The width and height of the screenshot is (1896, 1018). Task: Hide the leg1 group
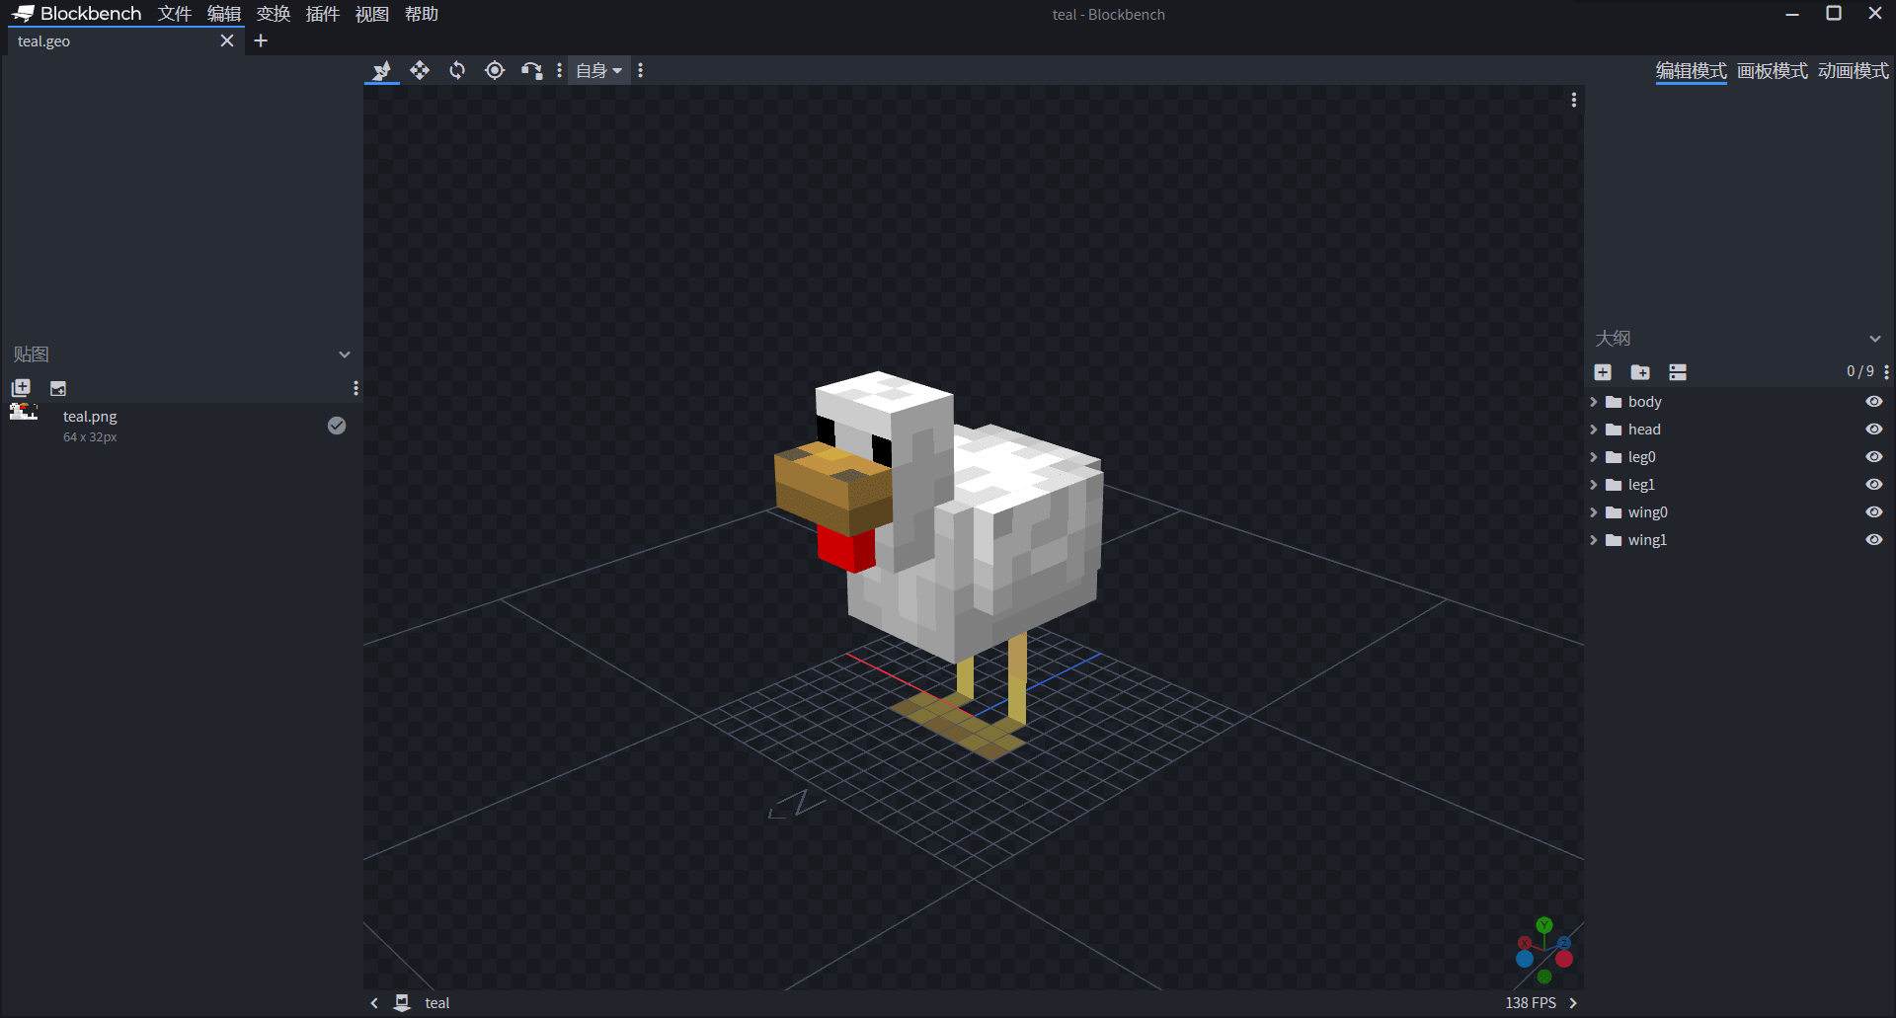click(x=1873, y=485)
